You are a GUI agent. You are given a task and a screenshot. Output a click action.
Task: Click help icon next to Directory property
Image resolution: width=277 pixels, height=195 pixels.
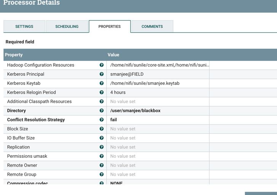(101, 111)
